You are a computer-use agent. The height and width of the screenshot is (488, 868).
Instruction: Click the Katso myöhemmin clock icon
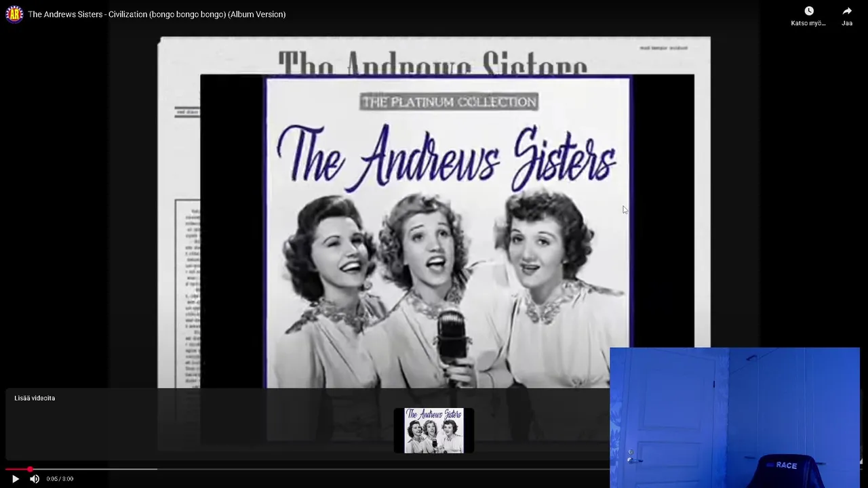pyautogui.click(x=809, y=11)
